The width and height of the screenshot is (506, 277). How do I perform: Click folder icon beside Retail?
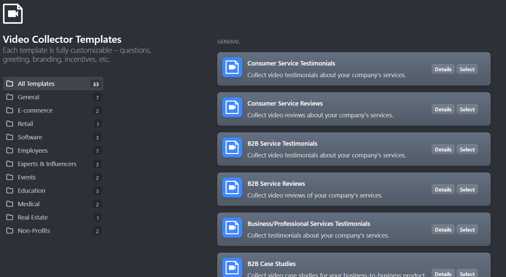point(10,124)
